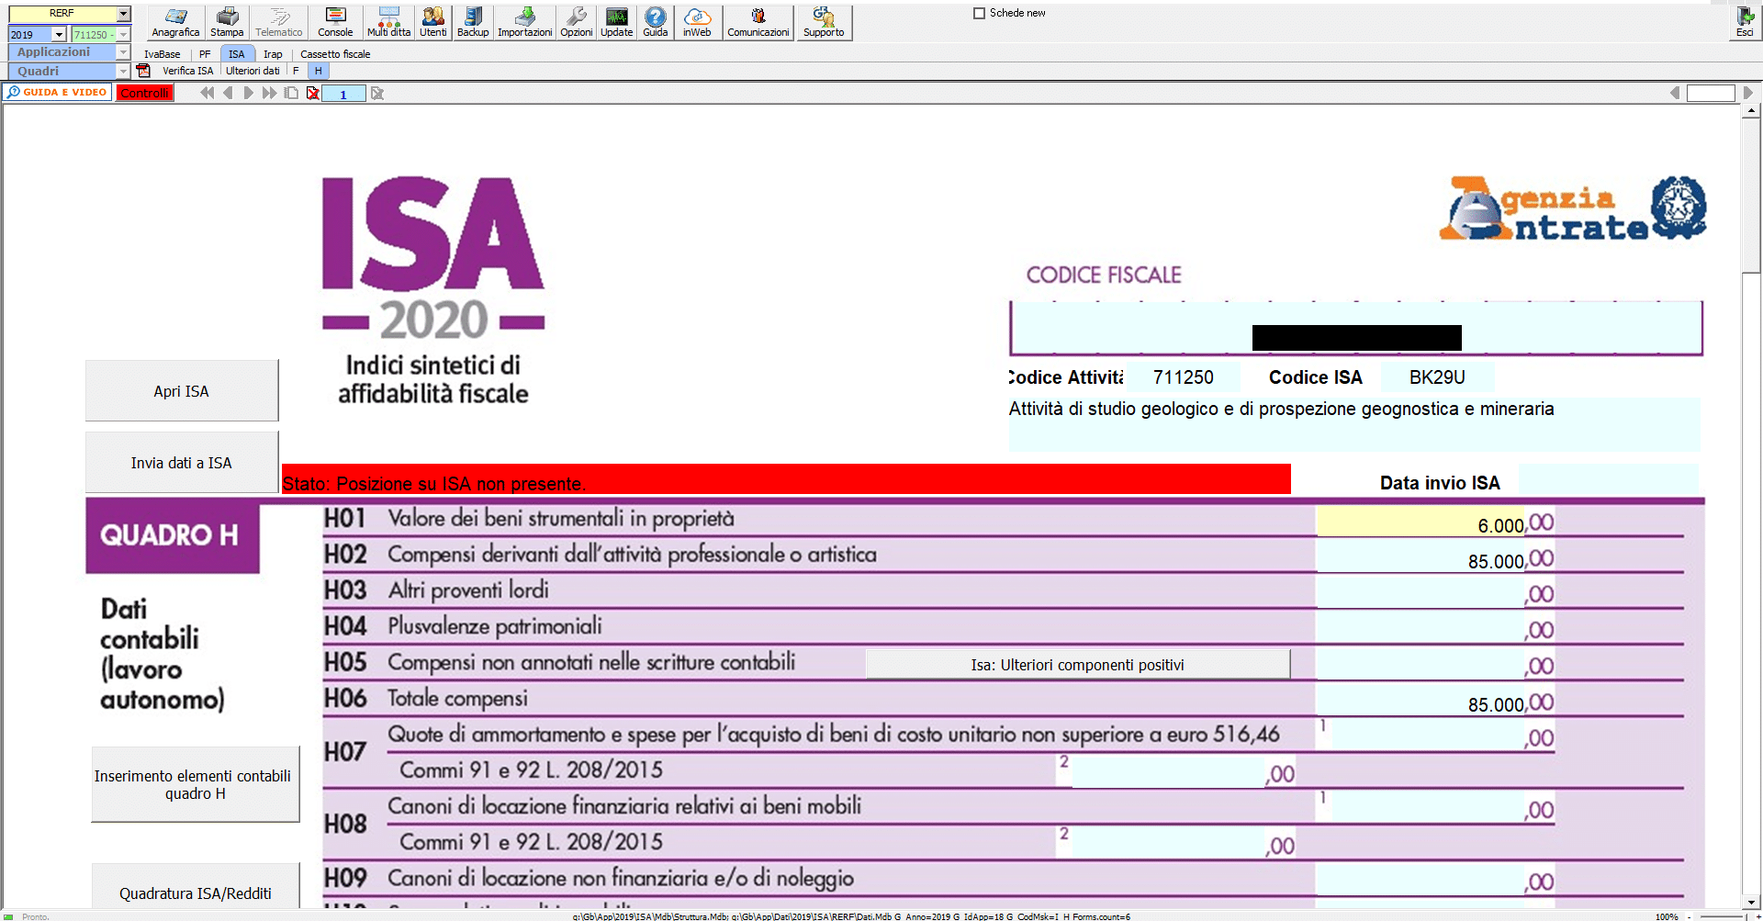Click the PDF icon beside Verifica ISA

[x=143, y=71]
